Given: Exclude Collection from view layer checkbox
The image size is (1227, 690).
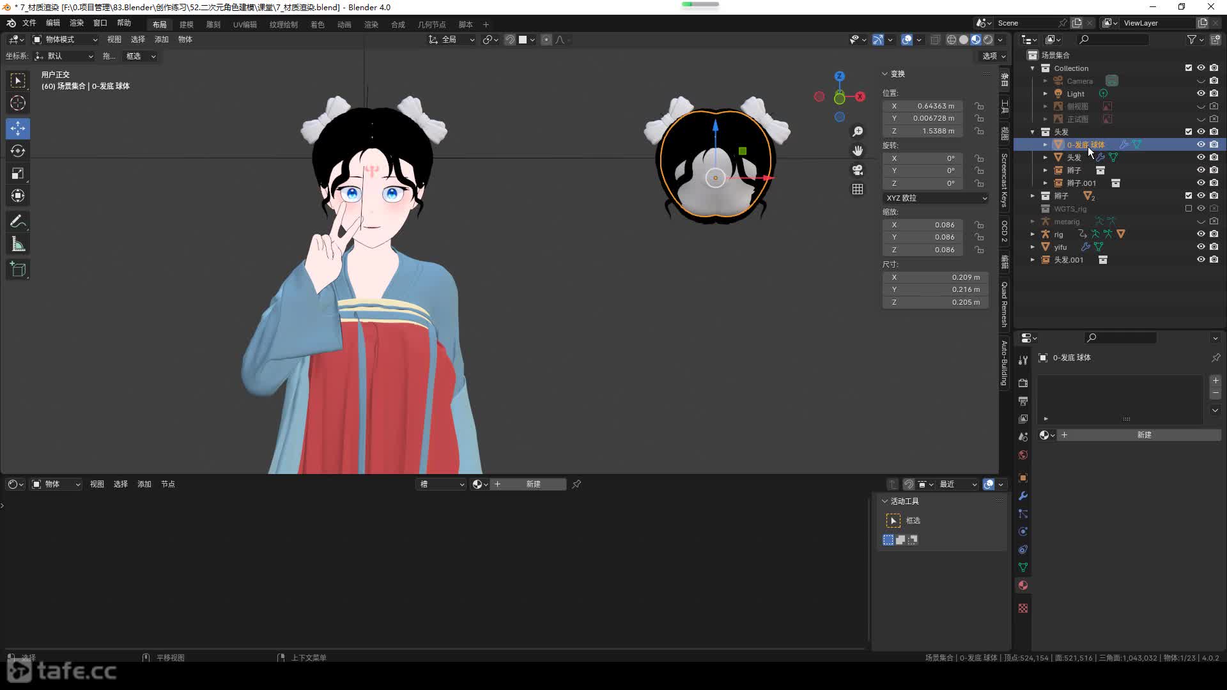Looking at the screenshot, I should click(x=1189, y=68).
